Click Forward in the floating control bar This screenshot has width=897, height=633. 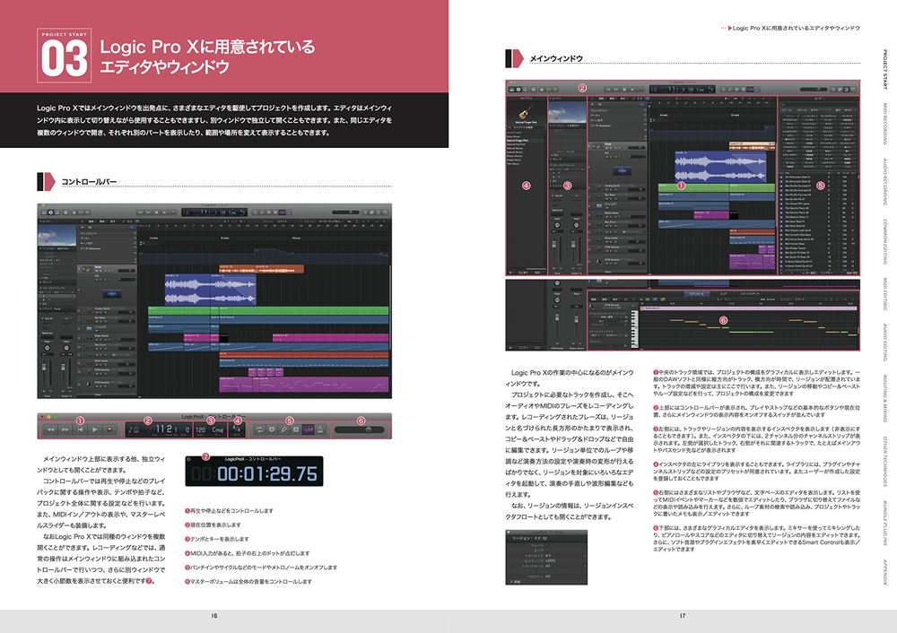(65, 429)
